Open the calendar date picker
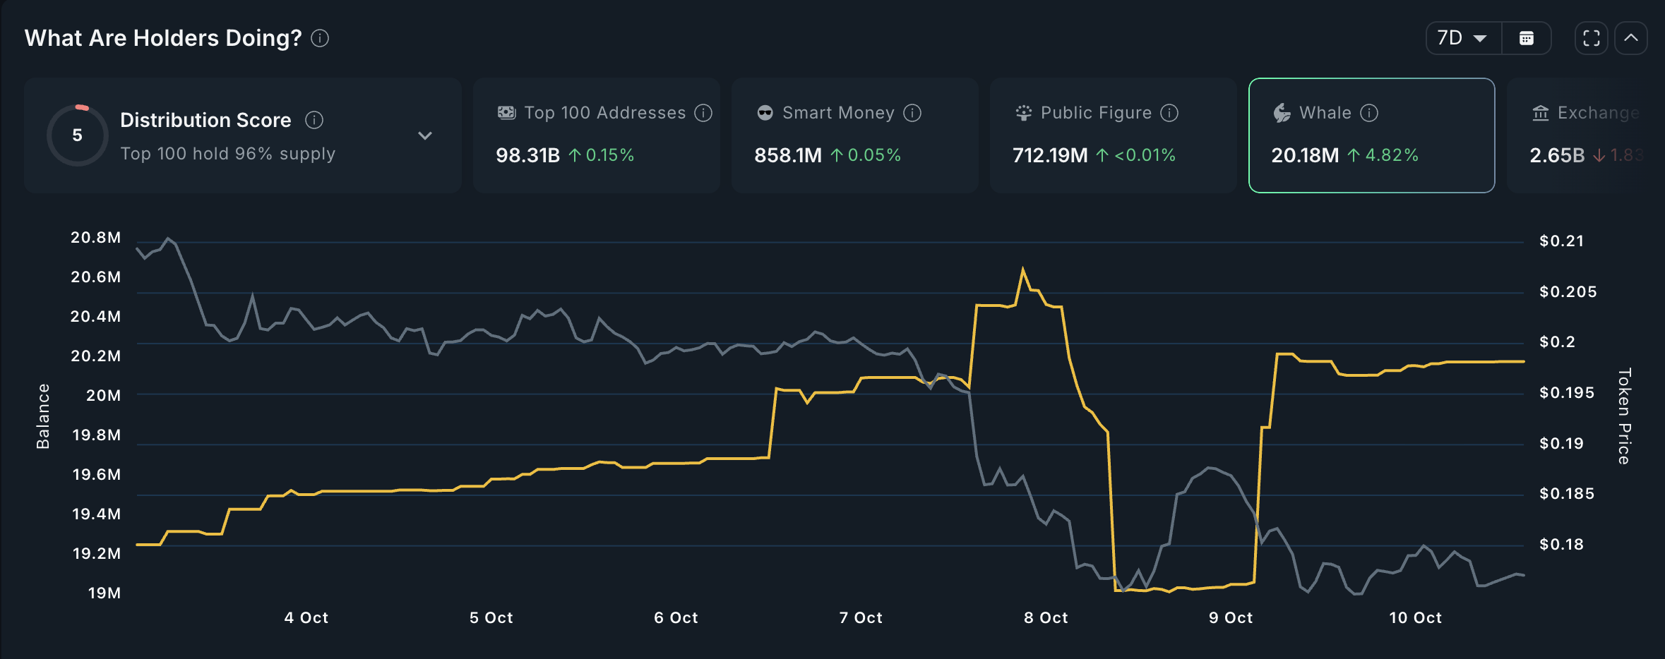The image size is (1665, 659). point(1527,38)
